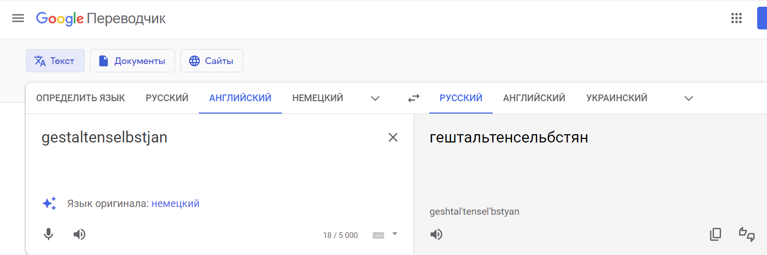Copy the translation to clipboard

point(715,235)
